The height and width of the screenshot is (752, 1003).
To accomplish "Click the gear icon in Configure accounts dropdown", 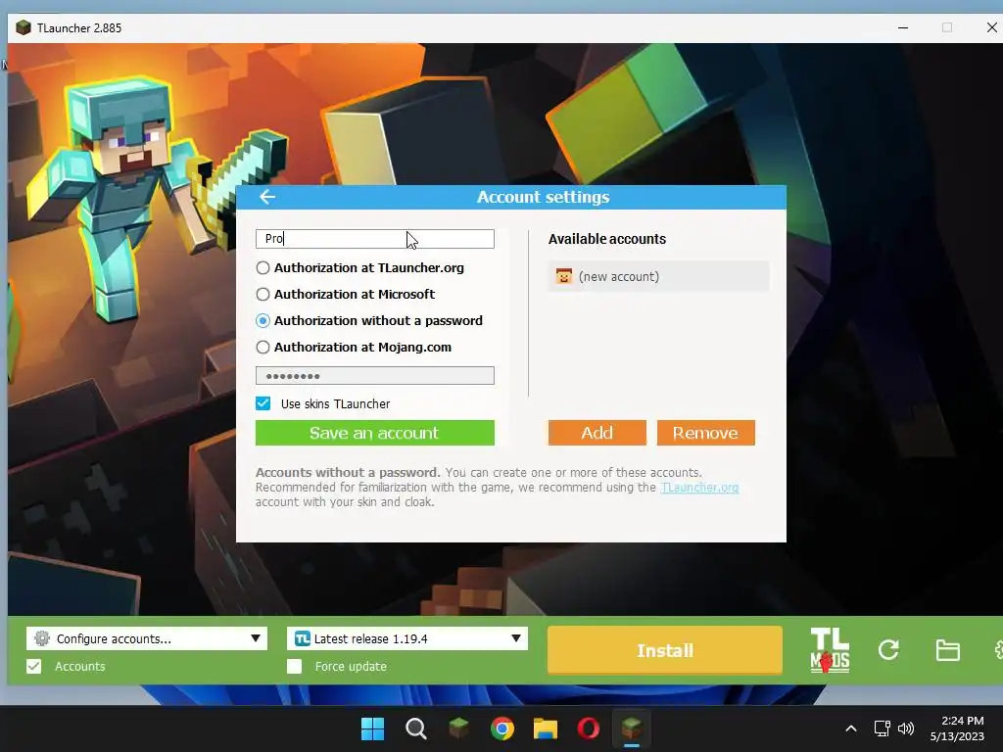I will (x=42, y=638).
